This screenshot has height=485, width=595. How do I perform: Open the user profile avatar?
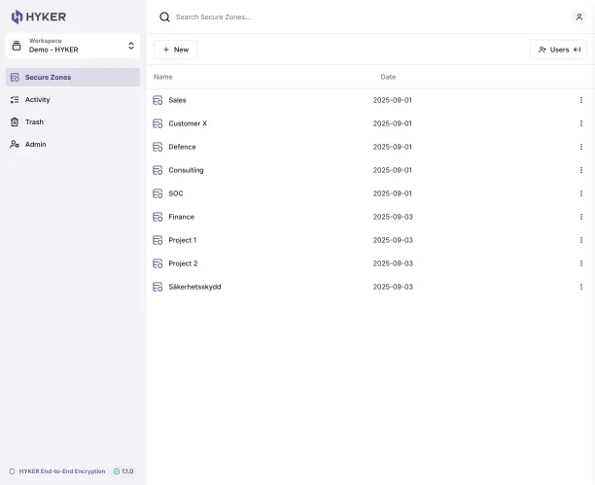pos(579,17)
